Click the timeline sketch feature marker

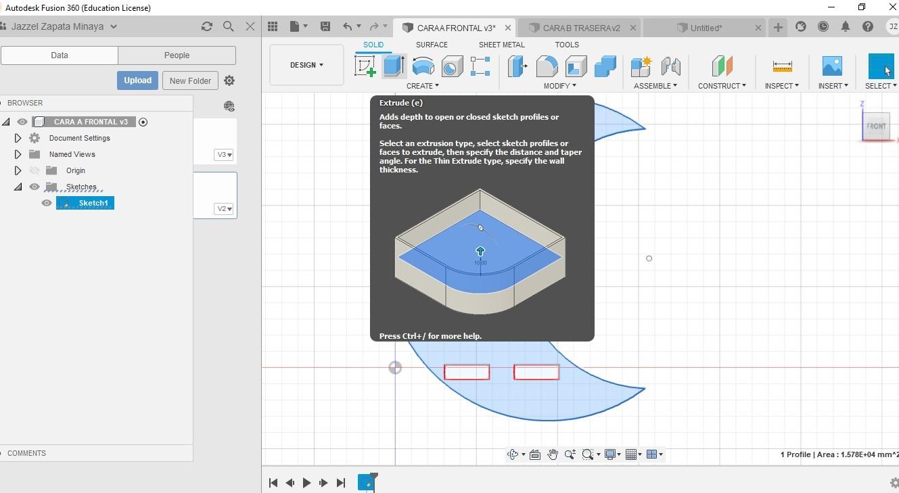[365, 482]
